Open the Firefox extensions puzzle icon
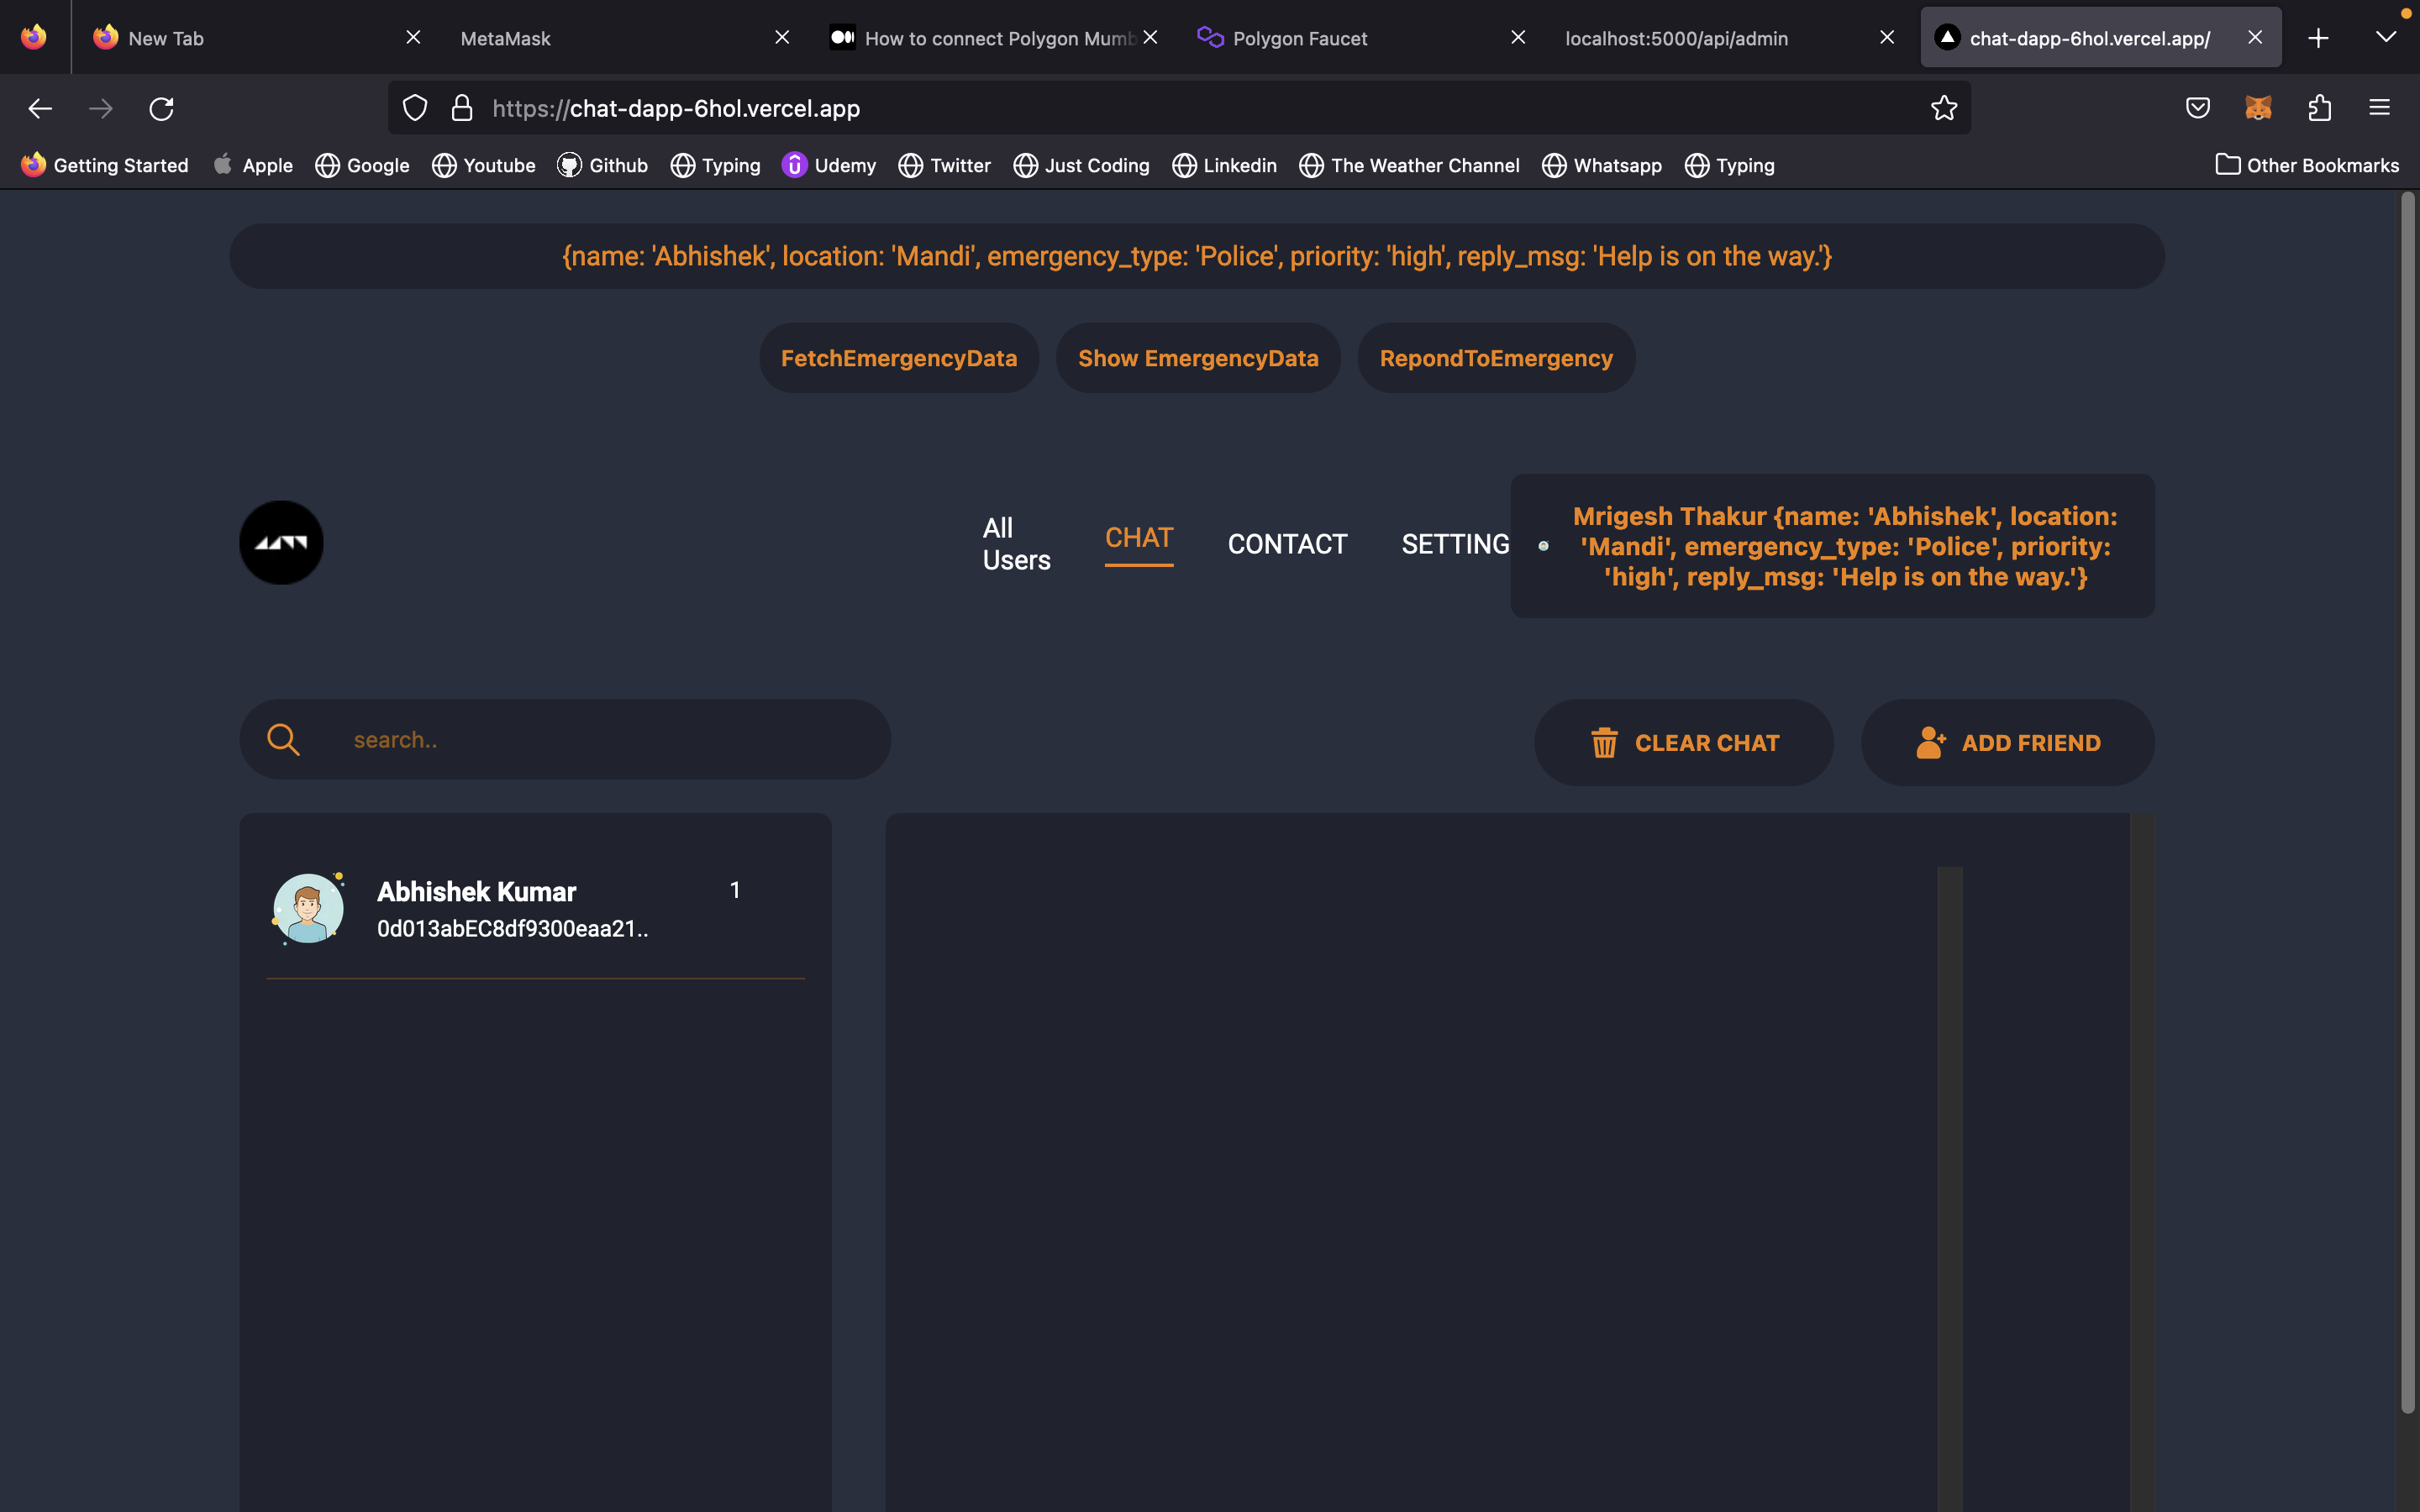 (2319, 108)
